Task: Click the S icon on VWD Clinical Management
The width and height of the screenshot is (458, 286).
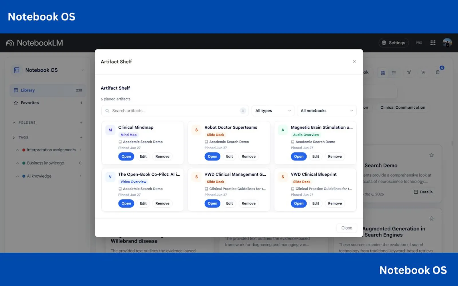Action: tap(196, 177)
